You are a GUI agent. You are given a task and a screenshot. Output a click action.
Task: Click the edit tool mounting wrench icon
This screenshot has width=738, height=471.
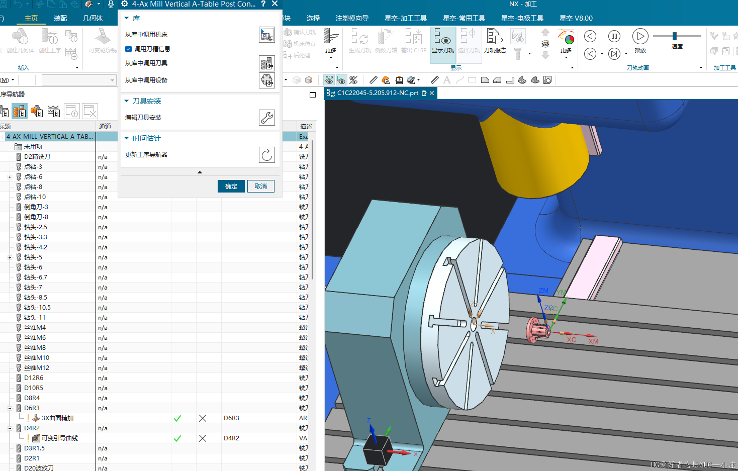pyautogui.click(x=267, y=117)
